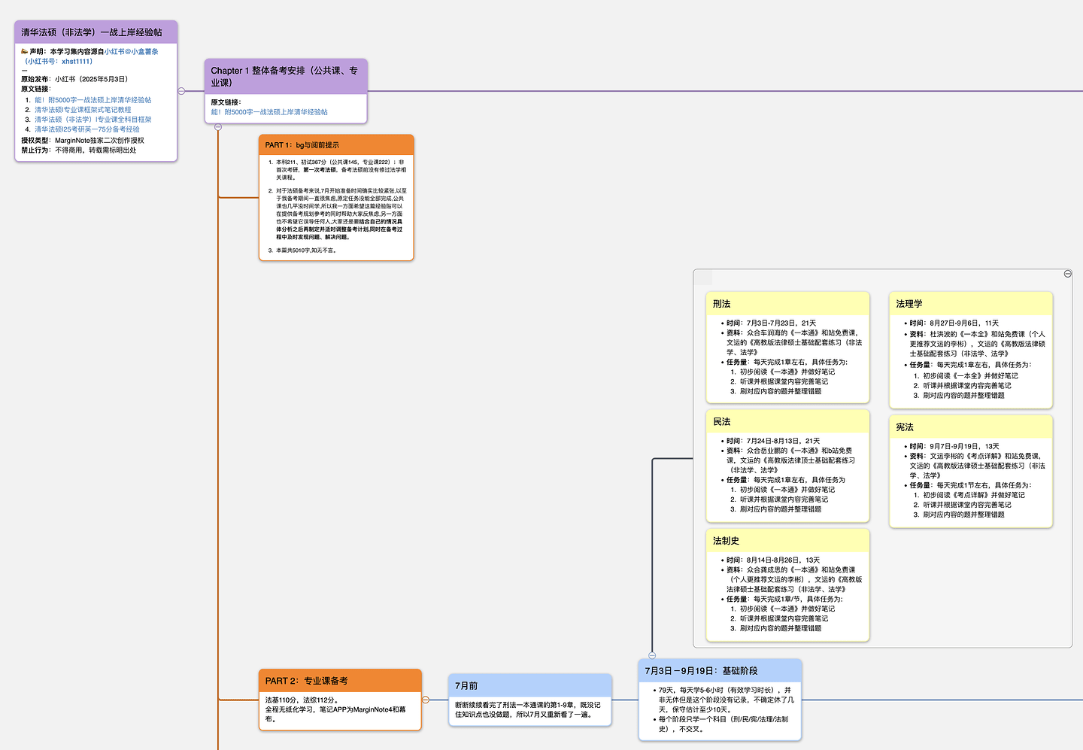
Task: Click PART 2 text 全程无纸化学习
Action: pos(335,715)
